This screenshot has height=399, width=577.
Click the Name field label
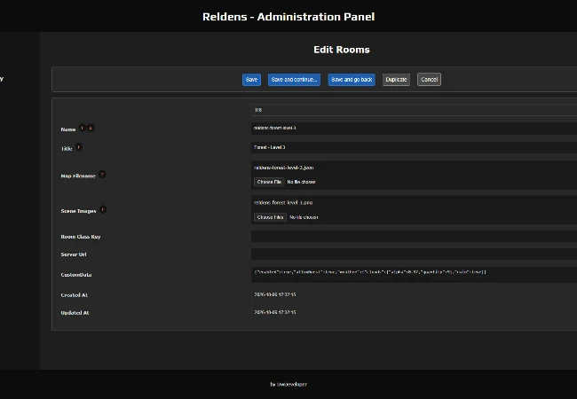coord(68,129)
